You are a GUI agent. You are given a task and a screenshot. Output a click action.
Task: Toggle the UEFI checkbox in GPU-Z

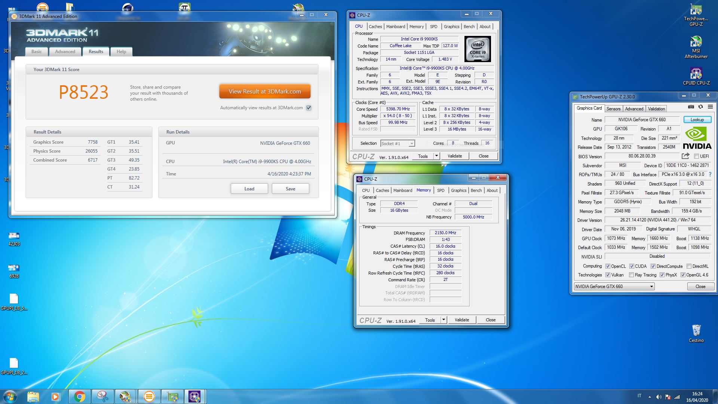coord(696,156)
